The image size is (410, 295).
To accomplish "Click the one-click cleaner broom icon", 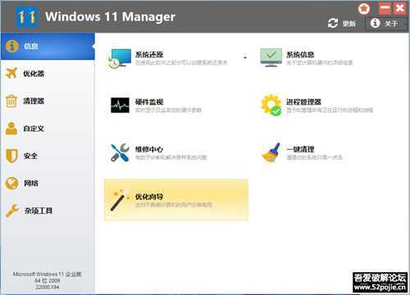I will (x=271, y=152).
